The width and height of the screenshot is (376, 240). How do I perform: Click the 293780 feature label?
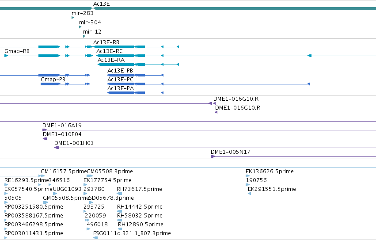94,189
